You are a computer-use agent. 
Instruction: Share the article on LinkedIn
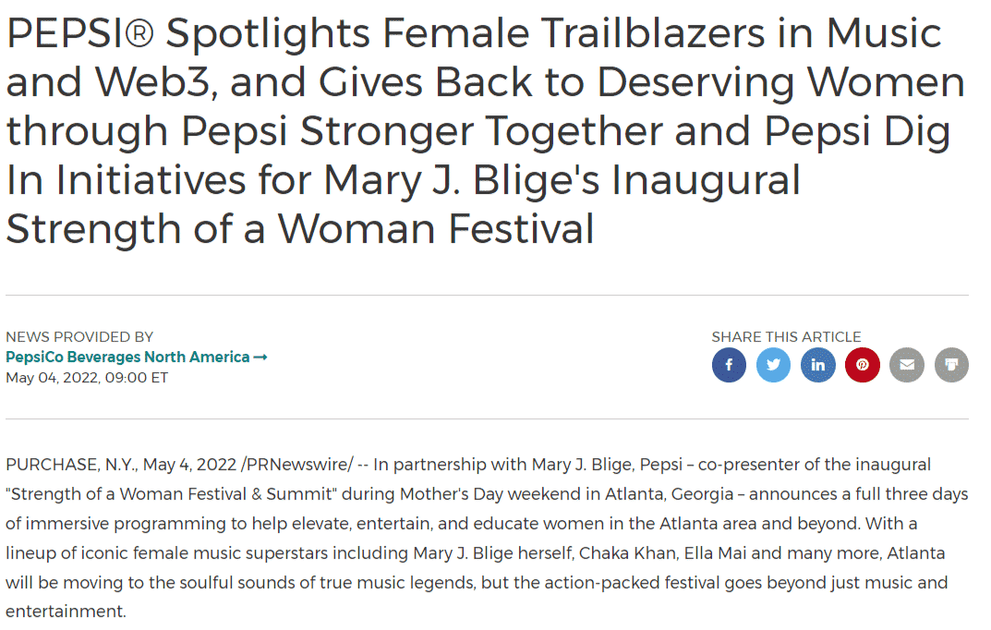point(817,365)
